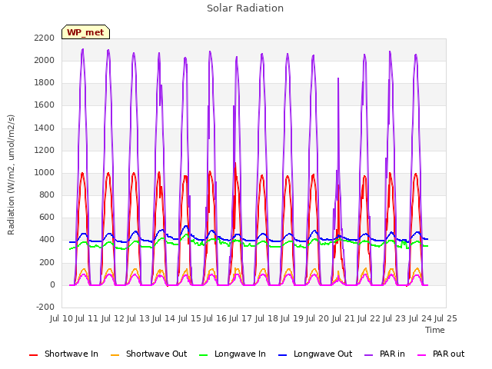The height and width of the screenshot is (369, 492).
Task: Click the Jul 15 x-axis label
Action: [x=190, y=318]
